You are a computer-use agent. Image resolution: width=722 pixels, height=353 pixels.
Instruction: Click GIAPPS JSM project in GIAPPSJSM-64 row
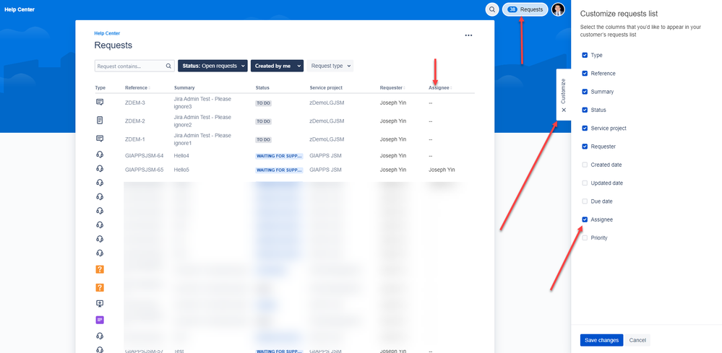(x=325, y=156)
